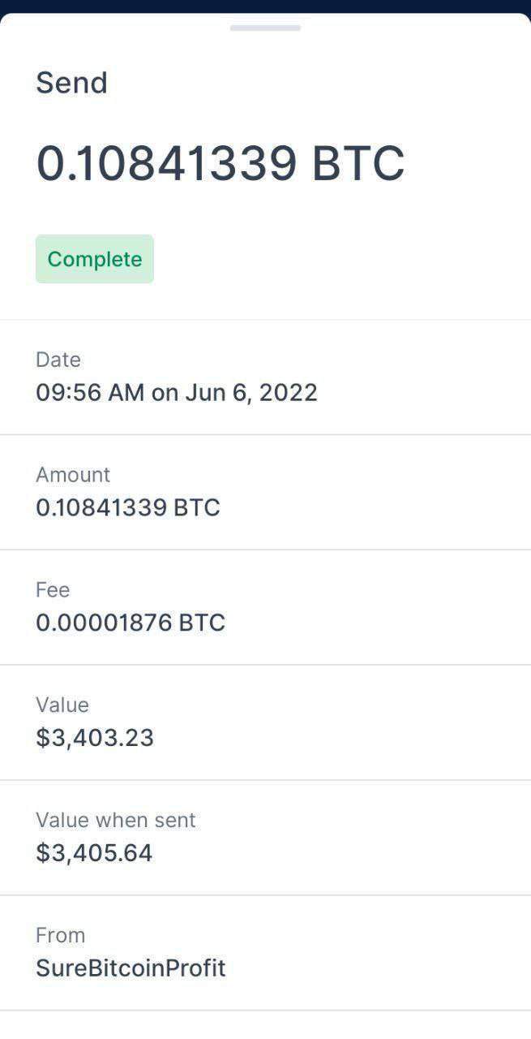Select the $3,403.23 current value
Viewport: 531px width, 1039px height.
pyautogui.click(x=95, y=739)
